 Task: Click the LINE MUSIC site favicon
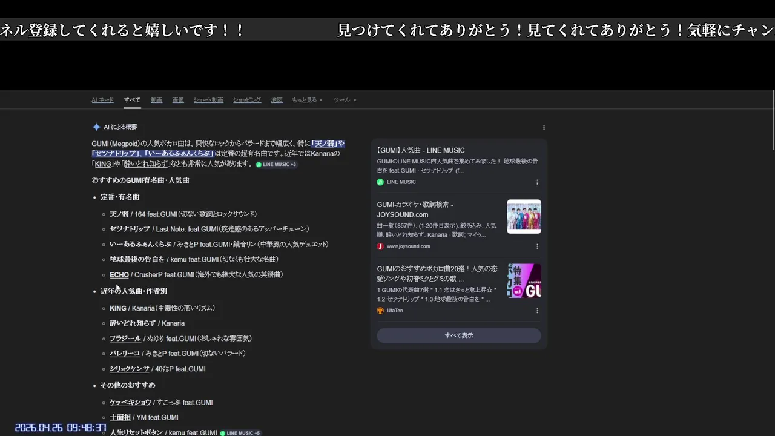[380, 182]
